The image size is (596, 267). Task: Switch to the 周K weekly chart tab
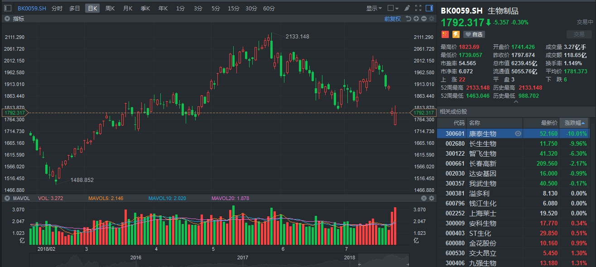pos(110,8)
